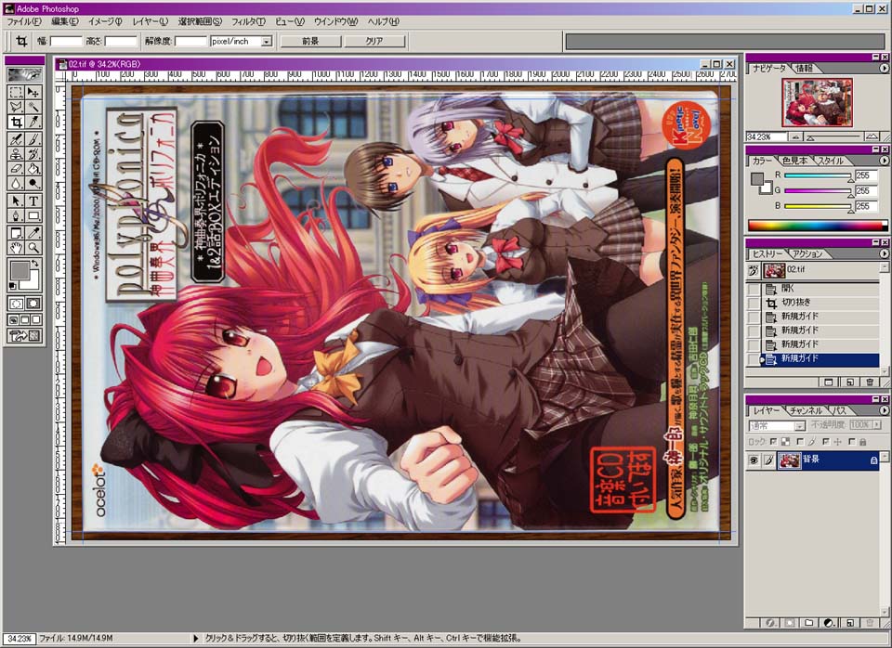Click Jump to ImageReady at toolbox bottom
The height and width of the screenshot is (648, 892).
click(x=25, y=336)
